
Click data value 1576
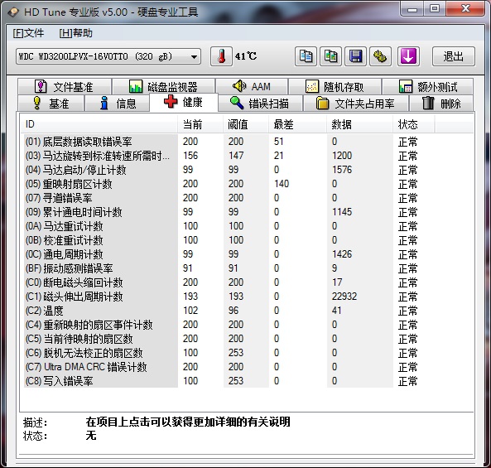point(342,170)
